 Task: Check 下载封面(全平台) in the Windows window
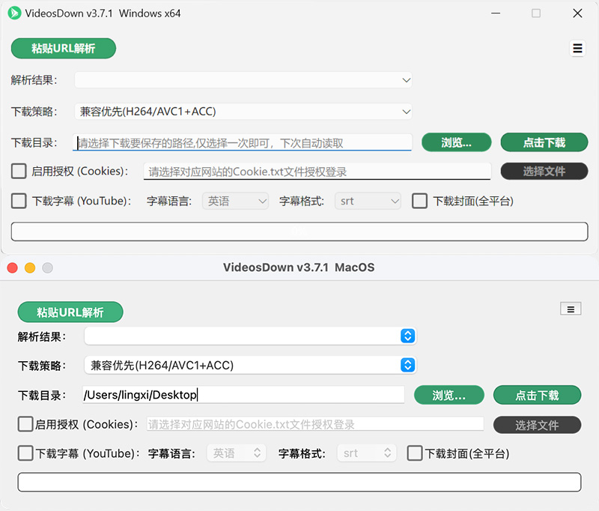tap(419, 201)
